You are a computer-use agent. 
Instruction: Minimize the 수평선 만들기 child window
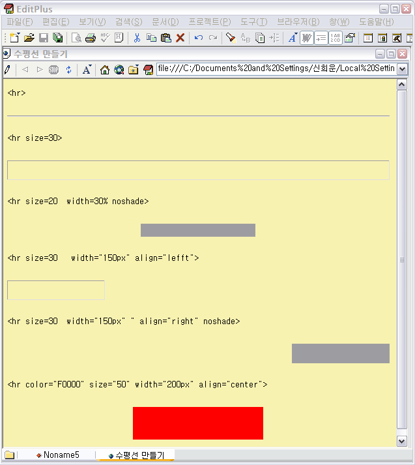(380, 54)
